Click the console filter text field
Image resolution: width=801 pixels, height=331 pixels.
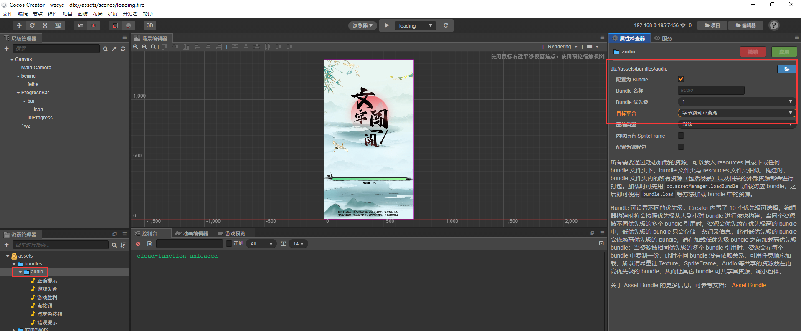click(x=190, y=244)
